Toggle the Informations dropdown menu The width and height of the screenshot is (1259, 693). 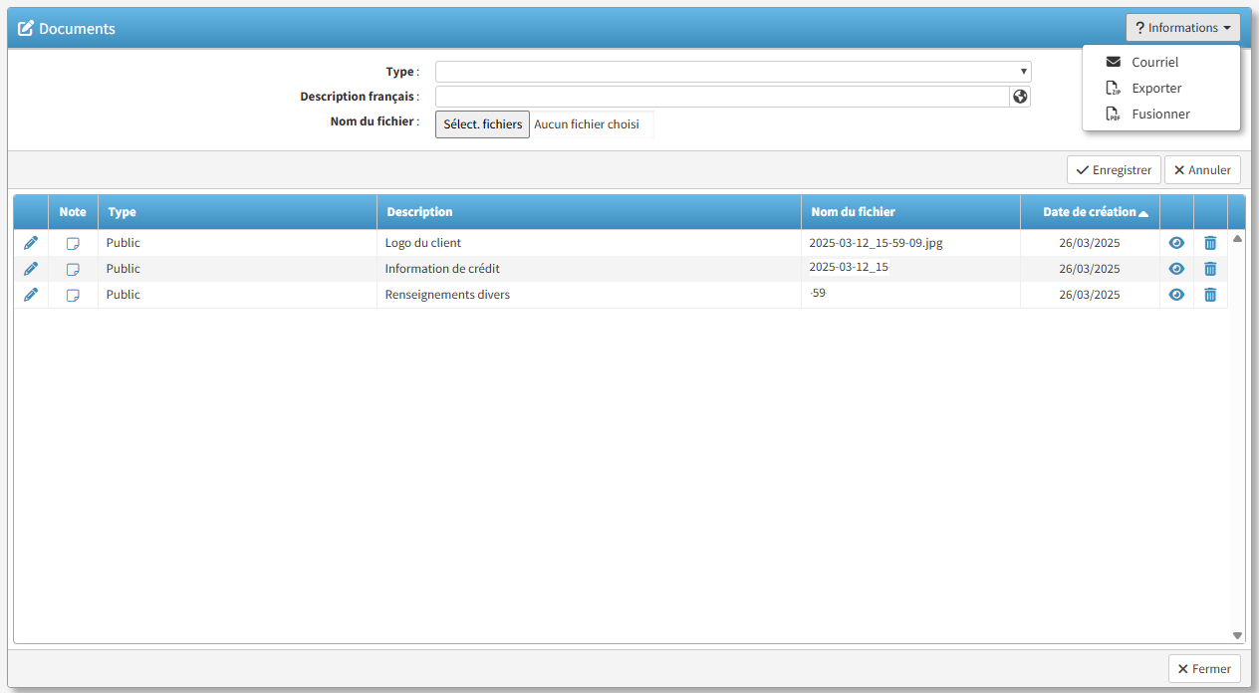[x=1183, y=28]
